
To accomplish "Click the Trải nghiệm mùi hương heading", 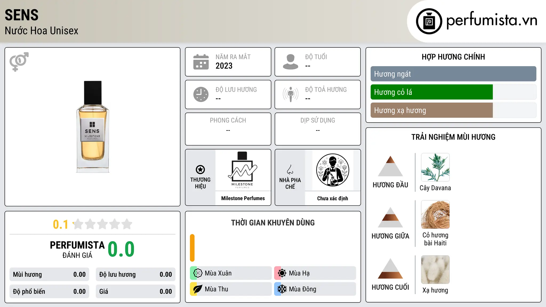I will (453, 137).
